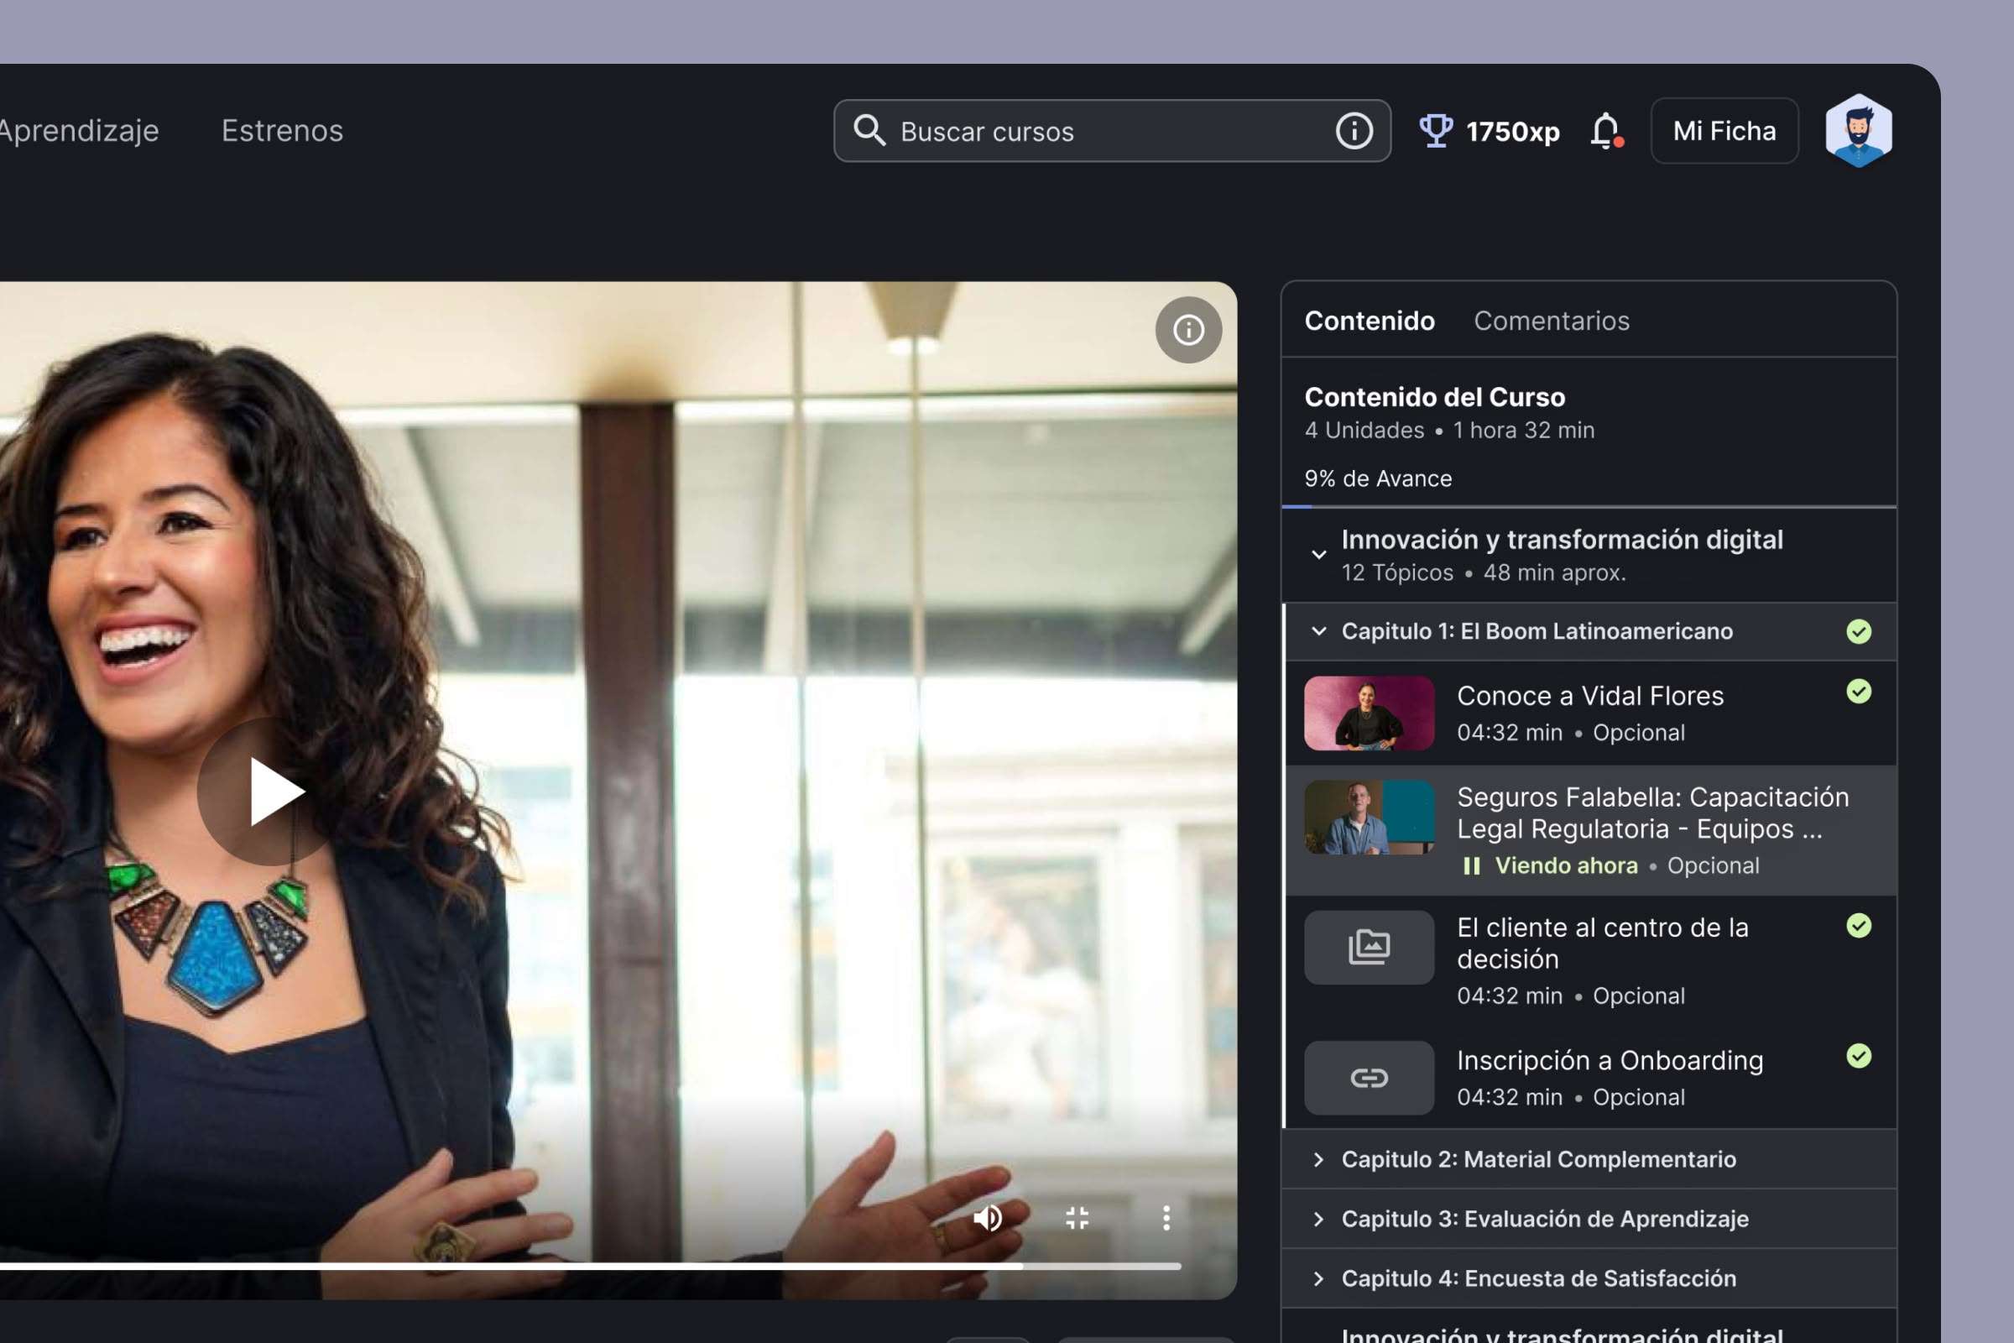Click the info icon on video corner
The image size is (2014, 1343).
[x=1187, y=330]
